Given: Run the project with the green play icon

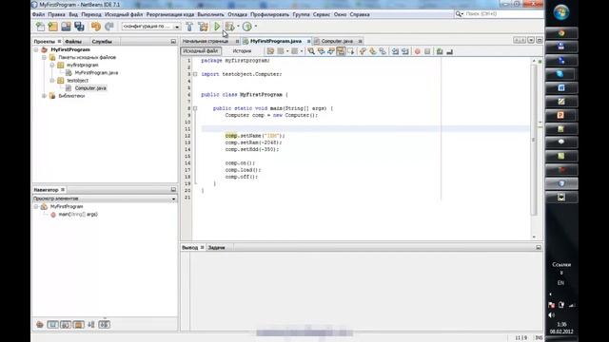Looking at the screenshot, I should (217, 27).
